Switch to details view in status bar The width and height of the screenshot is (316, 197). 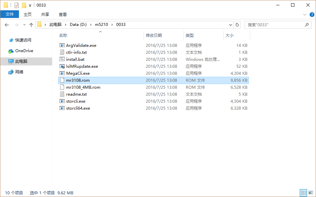click(303, 193)
